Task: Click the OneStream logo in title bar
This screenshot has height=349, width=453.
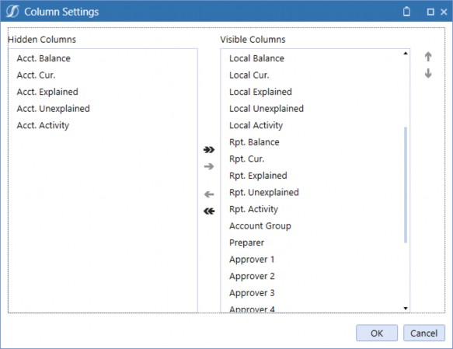Action: [x=12, y=12]
